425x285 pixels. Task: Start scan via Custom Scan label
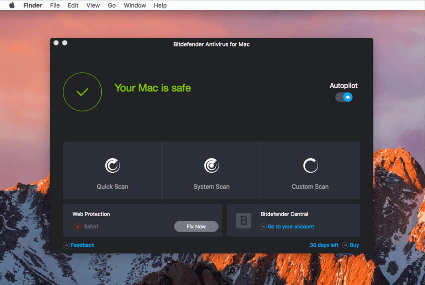coord(310,186)
